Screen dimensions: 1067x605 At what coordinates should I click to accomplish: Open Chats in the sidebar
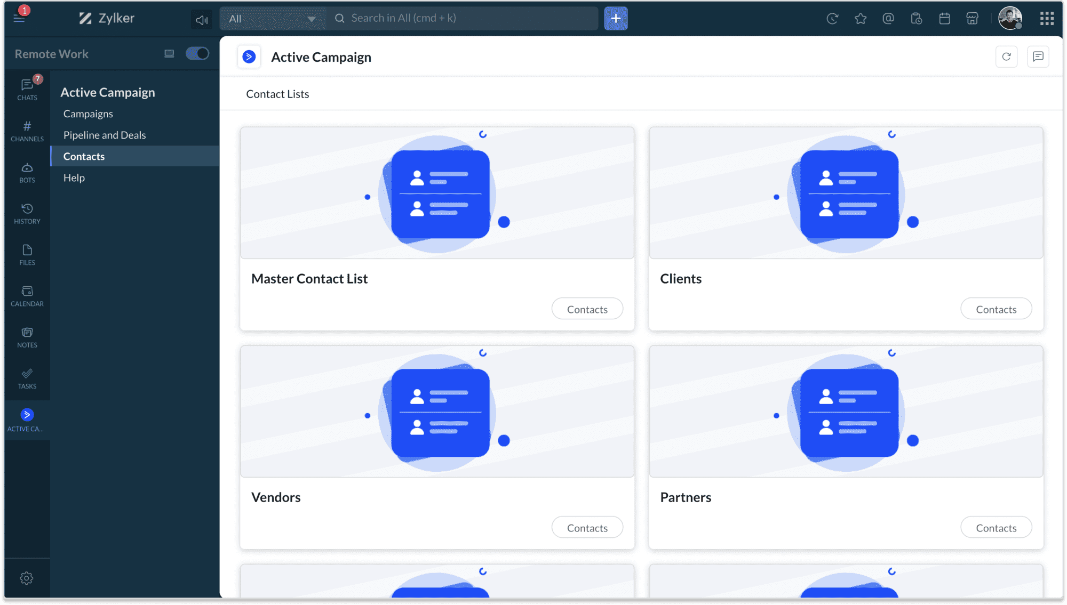tap(27, 90)
